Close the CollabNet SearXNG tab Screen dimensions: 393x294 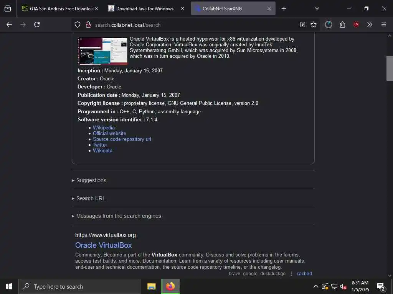(x=269, y=8)
